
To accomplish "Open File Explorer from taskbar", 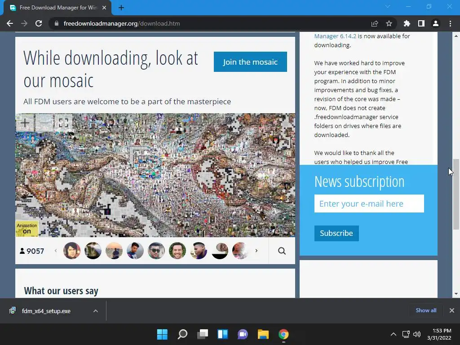I will click(x=263, y=334).
